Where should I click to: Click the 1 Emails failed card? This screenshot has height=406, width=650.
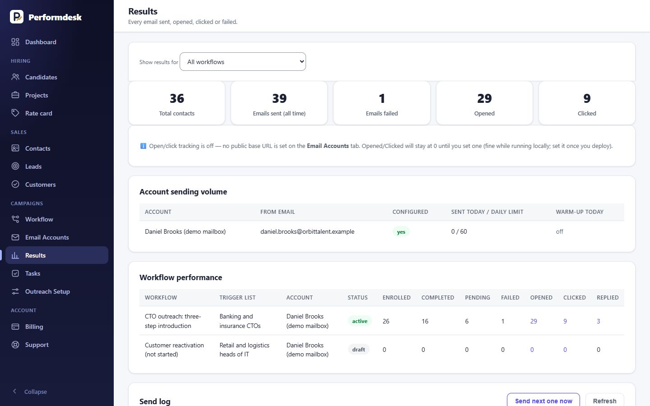[382, 103]
